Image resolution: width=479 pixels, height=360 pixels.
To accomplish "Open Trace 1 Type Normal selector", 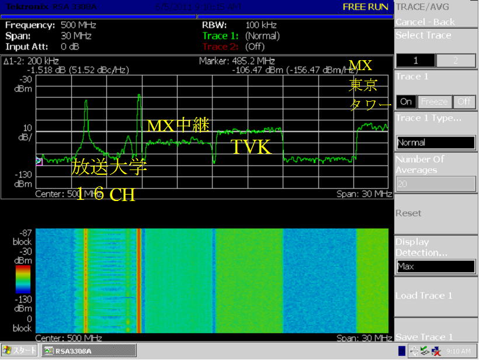I will 436,143.
